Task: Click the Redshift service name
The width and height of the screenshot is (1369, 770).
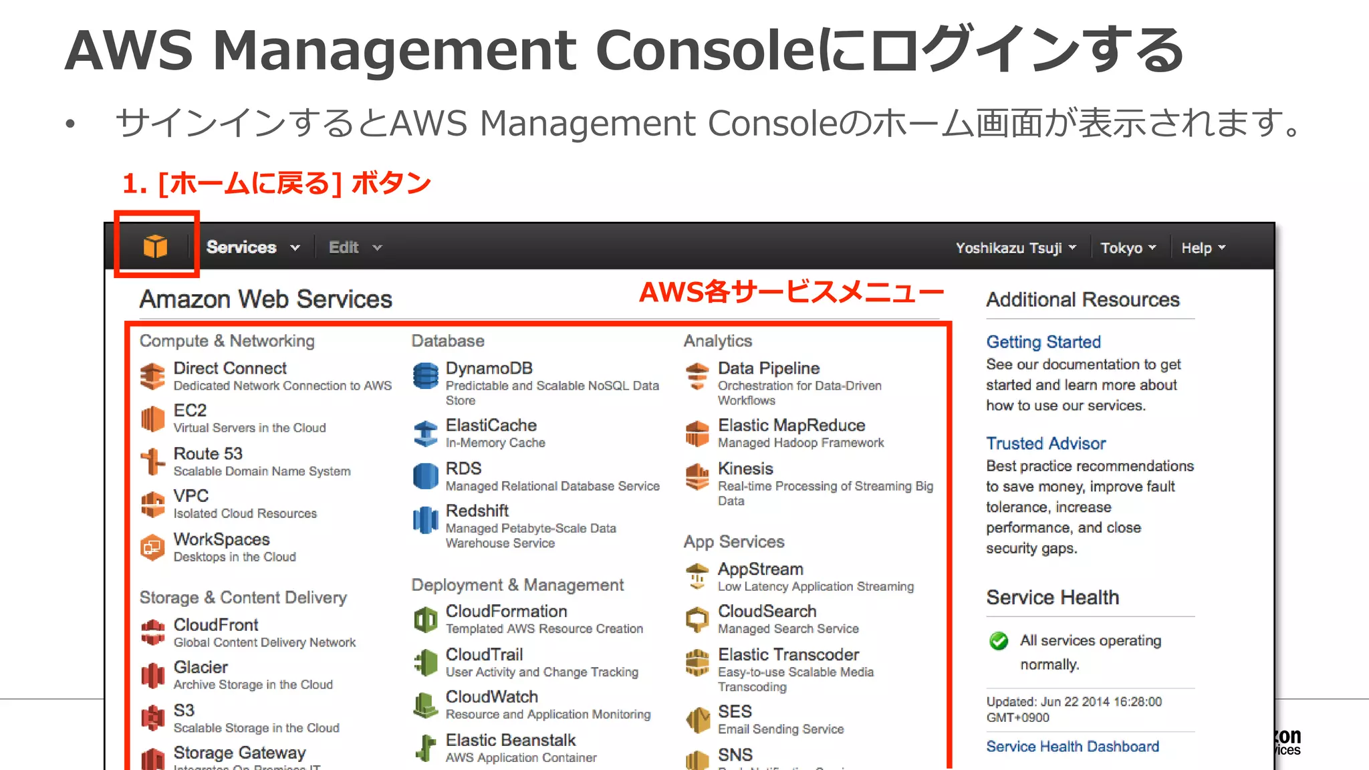Action: (x=477, y=510)
